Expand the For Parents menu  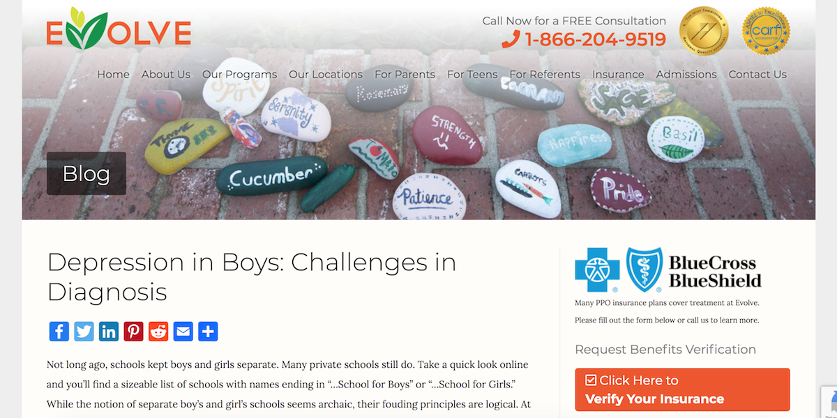[405, 75]
